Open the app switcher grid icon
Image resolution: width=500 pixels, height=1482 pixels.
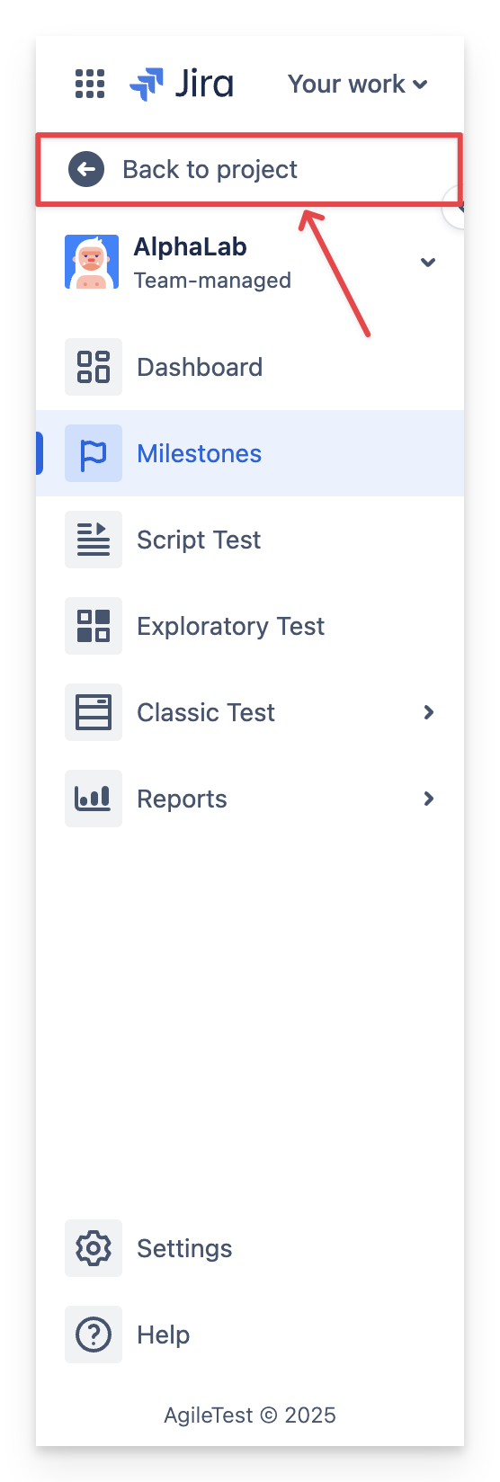click(x=90, y=84)
